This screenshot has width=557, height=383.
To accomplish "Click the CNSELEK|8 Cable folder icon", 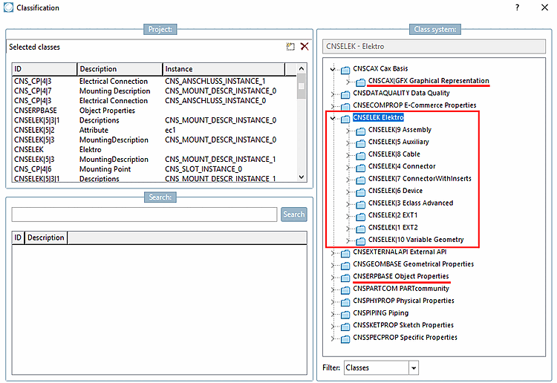I will [x=360, y=155].
